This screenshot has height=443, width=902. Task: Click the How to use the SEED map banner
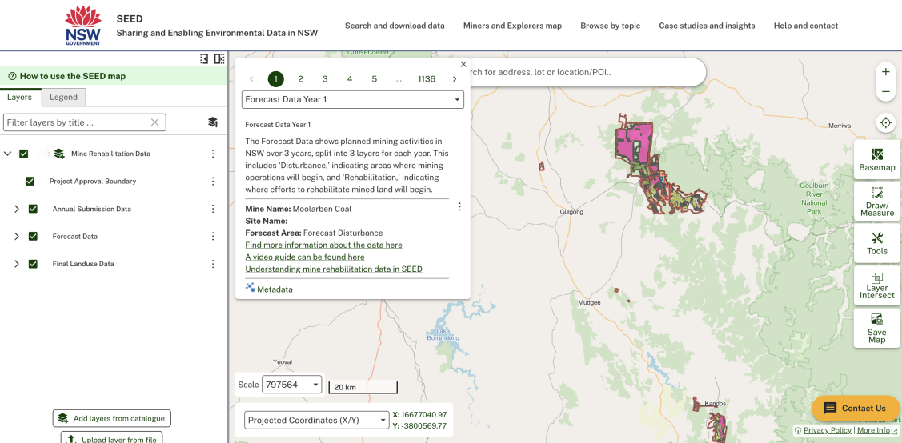point(114,76)
